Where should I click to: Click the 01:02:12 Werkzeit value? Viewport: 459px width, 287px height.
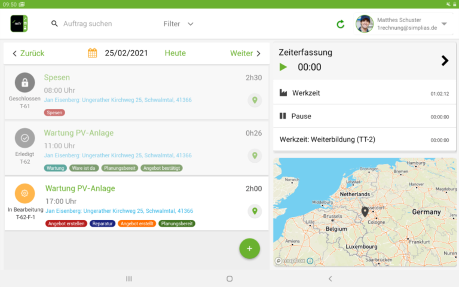click(x=440, y=94)
